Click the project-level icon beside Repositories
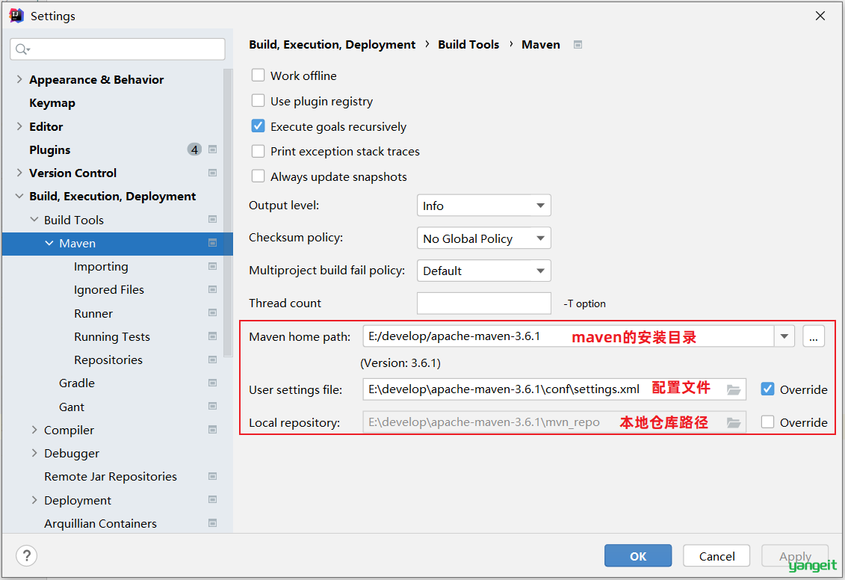Image resolution: width=845 pixels, height=580 pixels. click(212, 360)
